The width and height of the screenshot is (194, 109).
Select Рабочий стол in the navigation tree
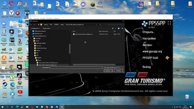(x=37, y=34)
